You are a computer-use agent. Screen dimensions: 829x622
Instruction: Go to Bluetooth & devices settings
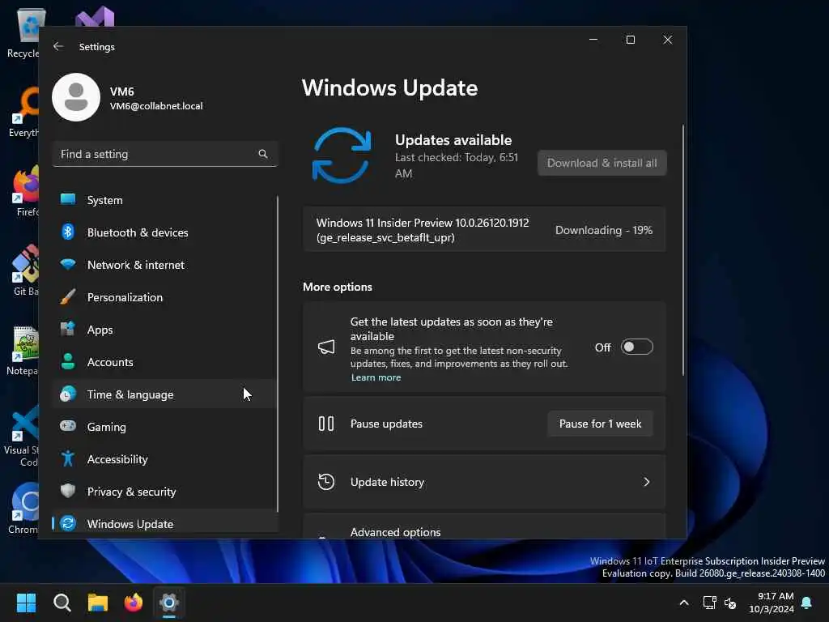point(164,232)
